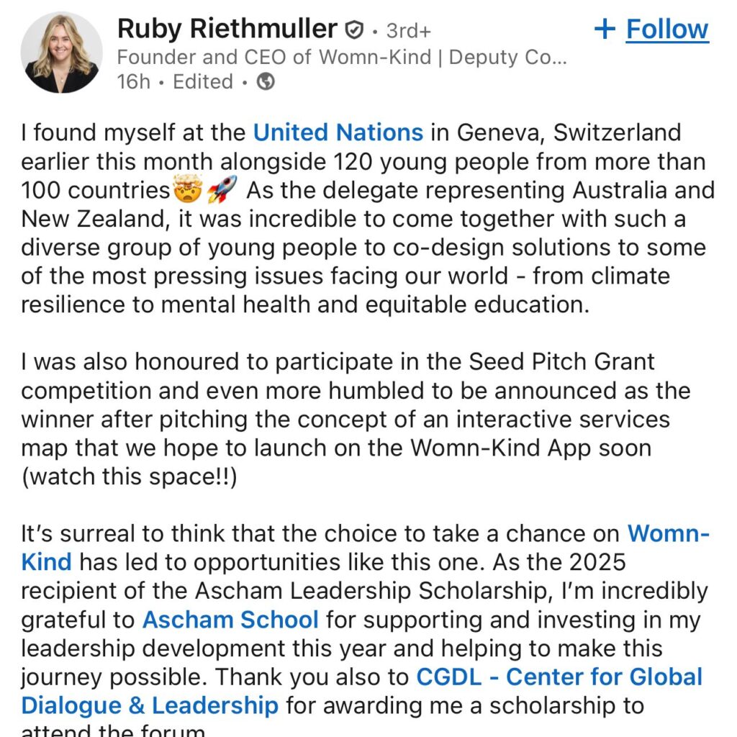Follow Ruby Riethmuller
This screenshot has height=737, width=737.
[x=666, y=29]
